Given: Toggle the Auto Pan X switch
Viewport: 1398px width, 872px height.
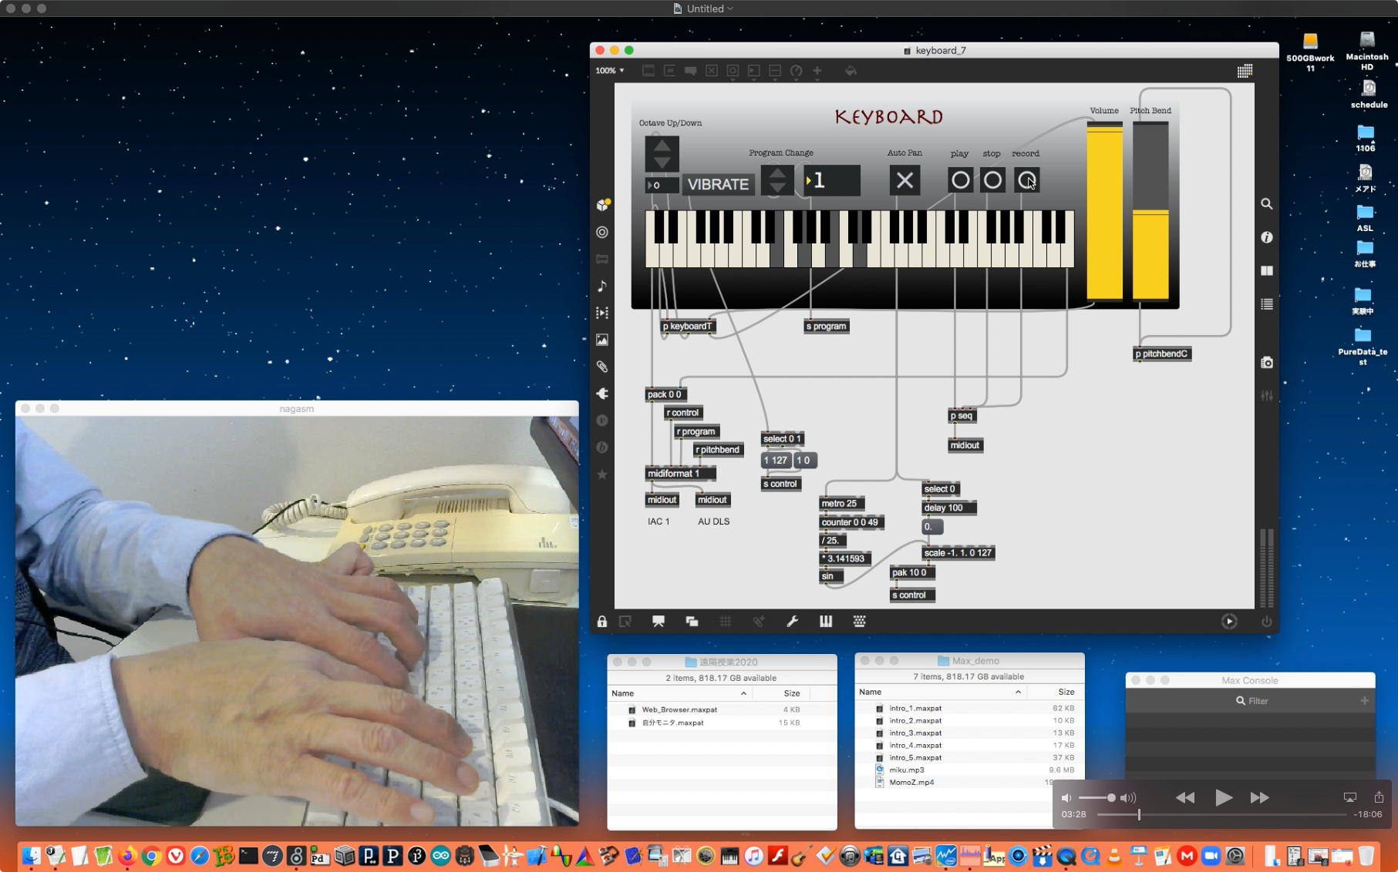Looking at the screenshot, I should click(x=904, y=180).
